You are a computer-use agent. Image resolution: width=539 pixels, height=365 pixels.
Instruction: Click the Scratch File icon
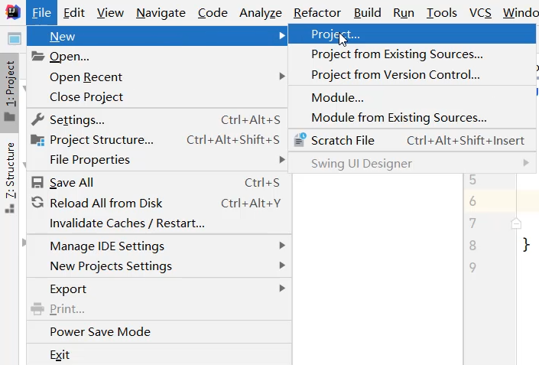pyautogui.click(x=300, y=140)
